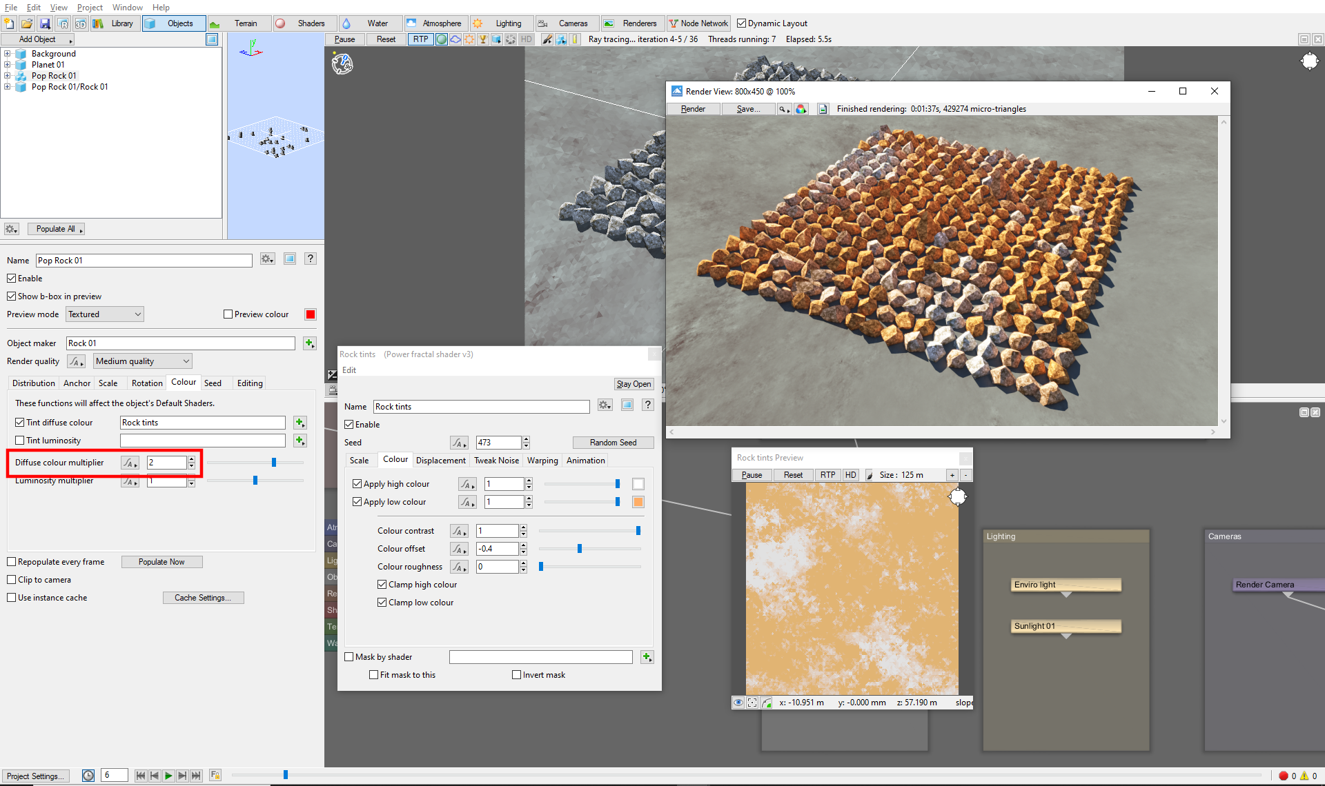Toggle Clamp low colour checkbox
Viewport: 1325px width, 786px height.
point(382,603)
